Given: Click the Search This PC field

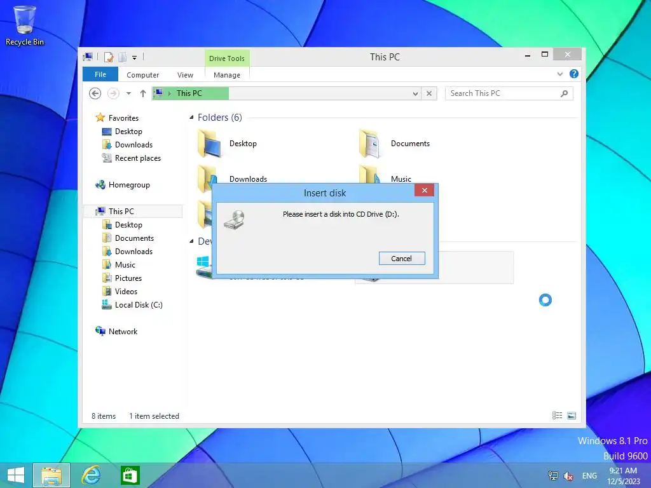Looking at the screenshot, I should coord(509,93).
